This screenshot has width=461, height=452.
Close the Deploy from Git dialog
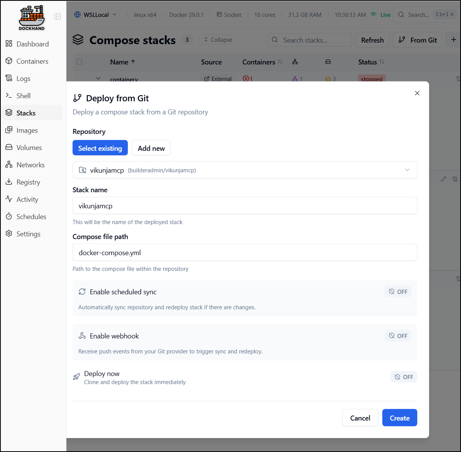coord(417,93)
